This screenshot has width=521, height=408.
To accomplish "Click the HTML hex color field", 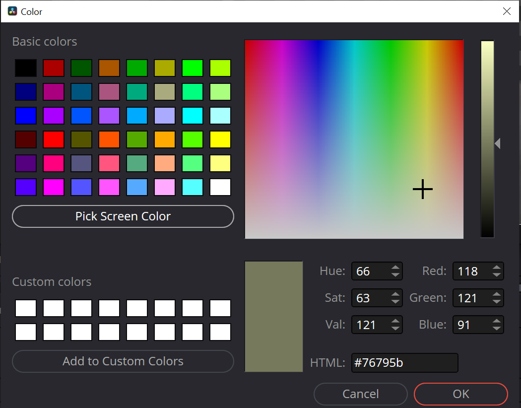I will [x=404, y=363].
